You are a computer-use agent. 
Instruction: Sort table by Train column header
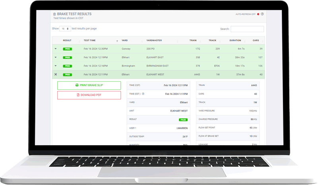[193, 40]
